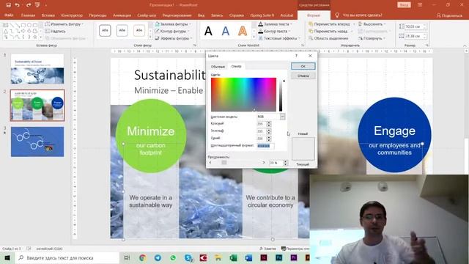Collapse the ribbon with the chevron

tap(465, 45)
